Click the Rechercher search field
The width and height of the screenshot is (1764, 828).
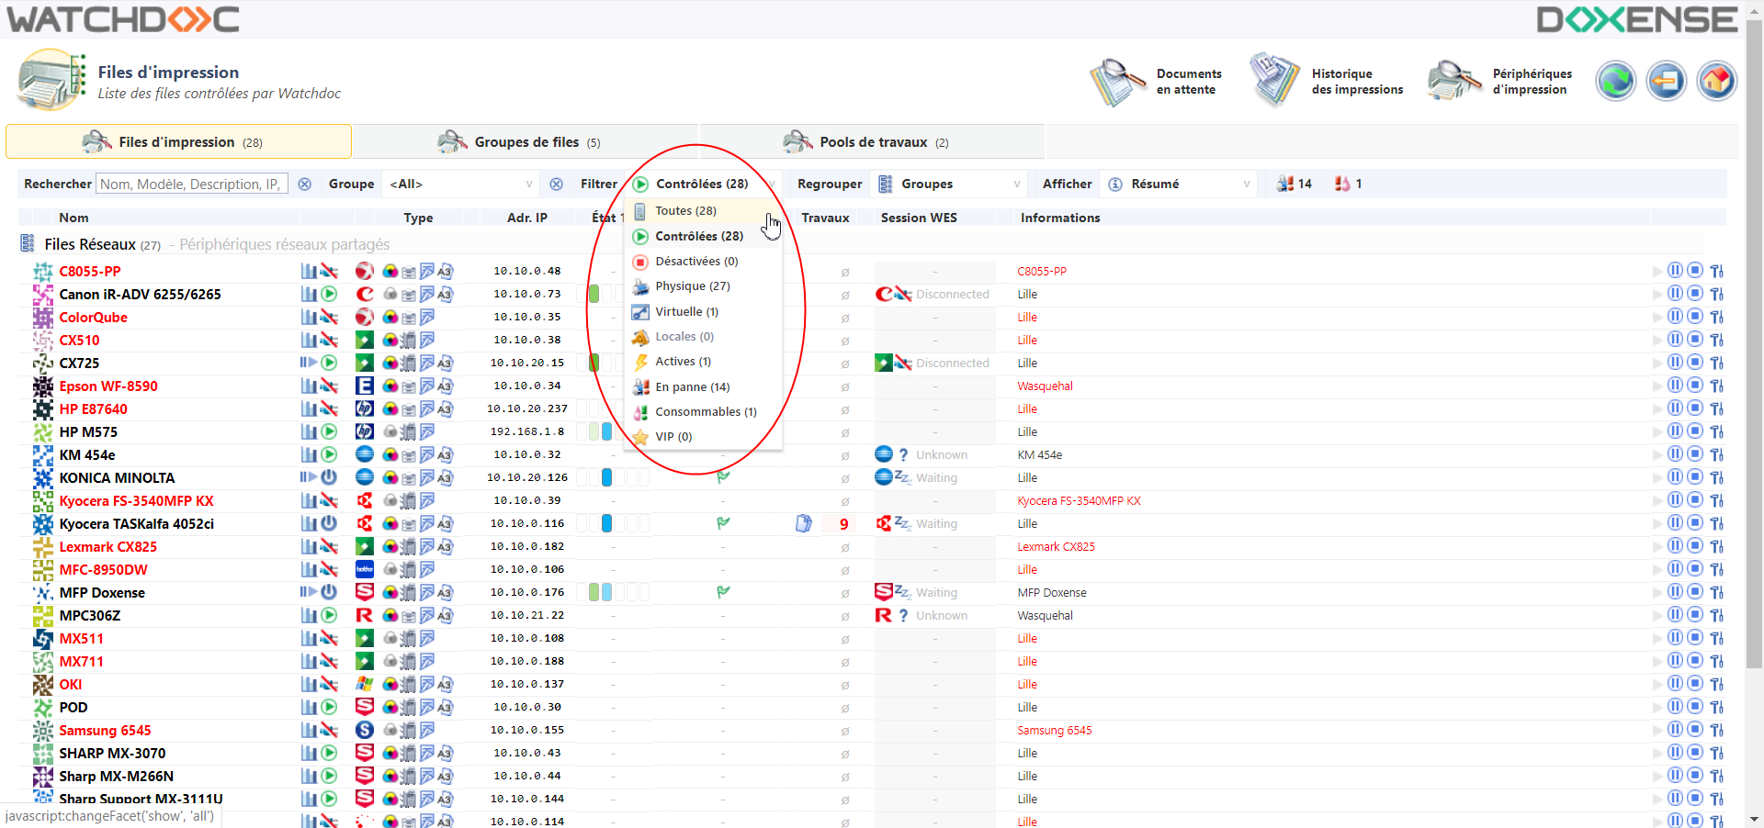pos(192,184)
